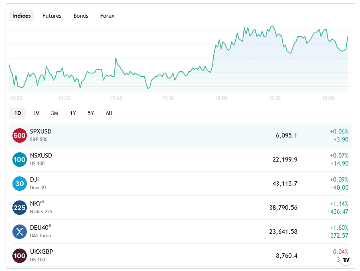360x271 pixels.
Task: Click the +14.90 point change value
Action: (339, 164)
